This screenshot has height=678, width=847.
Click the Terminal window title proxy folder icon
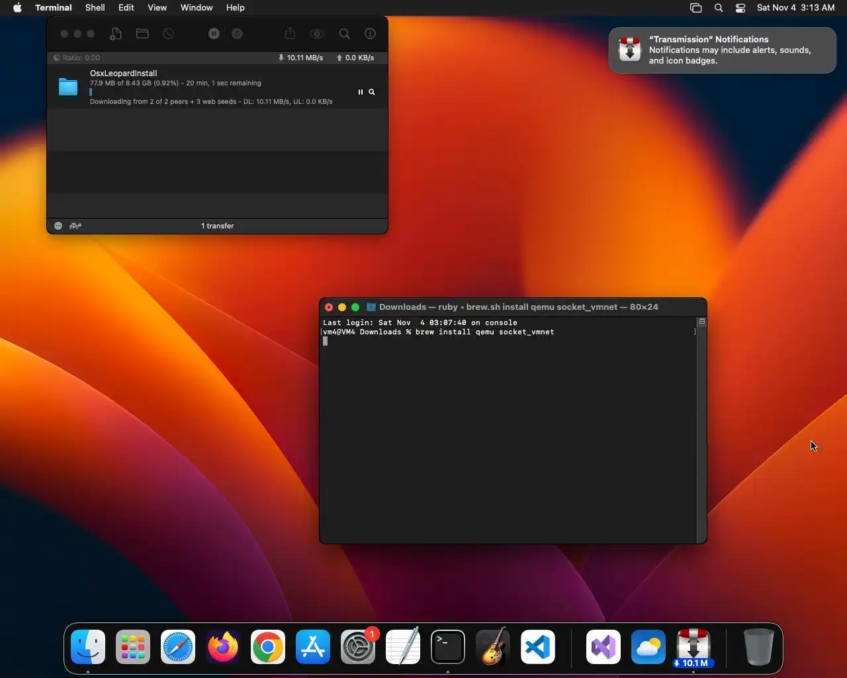[x=371, y=307]
